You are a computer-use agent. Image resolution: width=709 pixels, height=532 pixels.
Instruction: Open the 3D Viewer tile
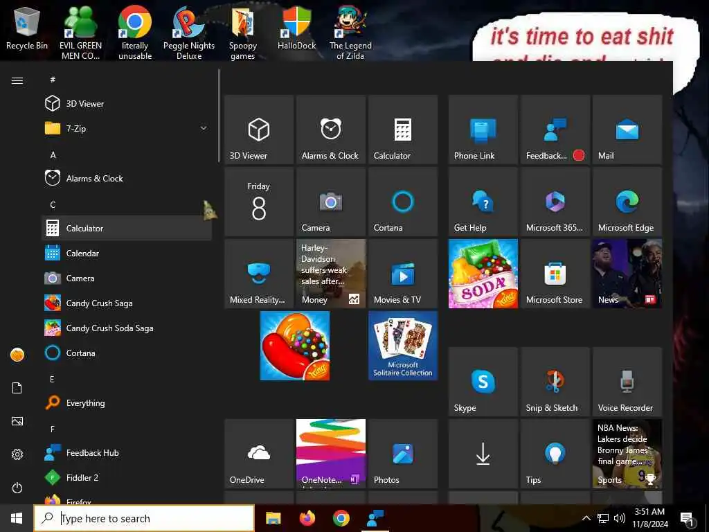[259, 130]
